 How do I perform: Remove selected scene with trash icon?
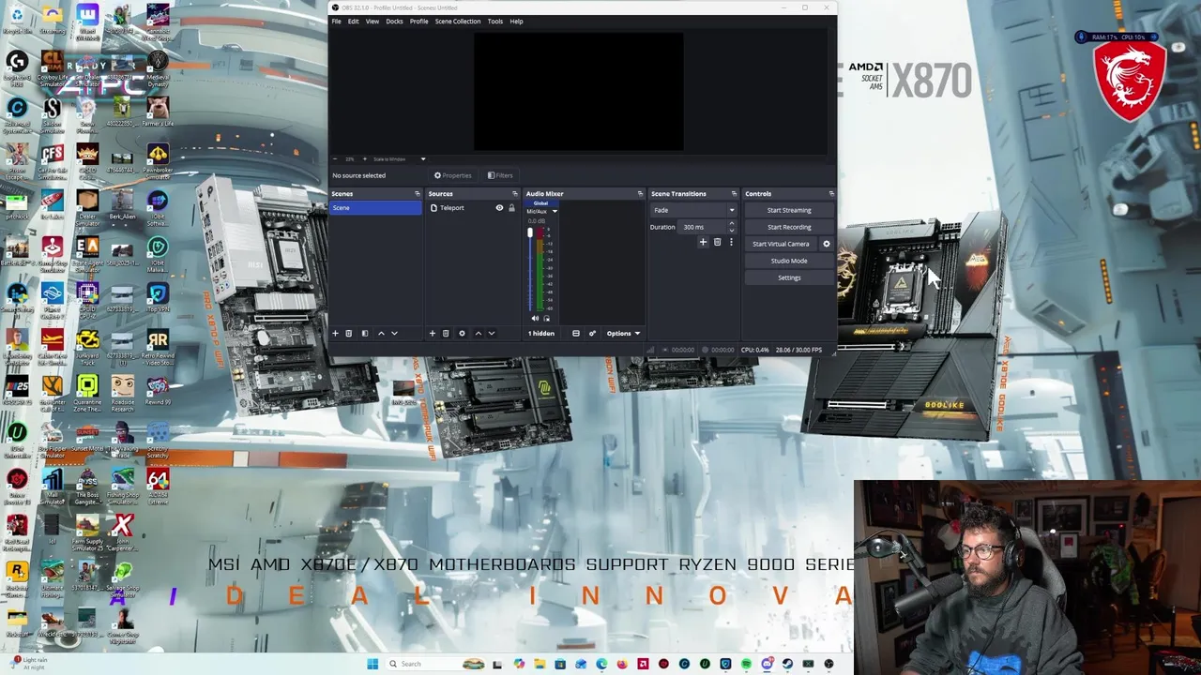348,333
